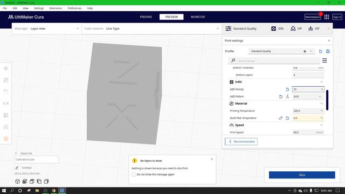Open the Extensions menu

56,8
